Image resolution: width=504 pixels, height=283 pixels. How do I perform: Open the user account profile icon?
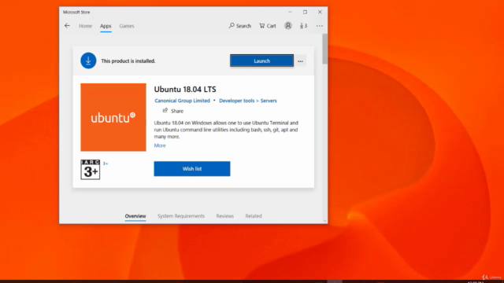click(288, 26)
